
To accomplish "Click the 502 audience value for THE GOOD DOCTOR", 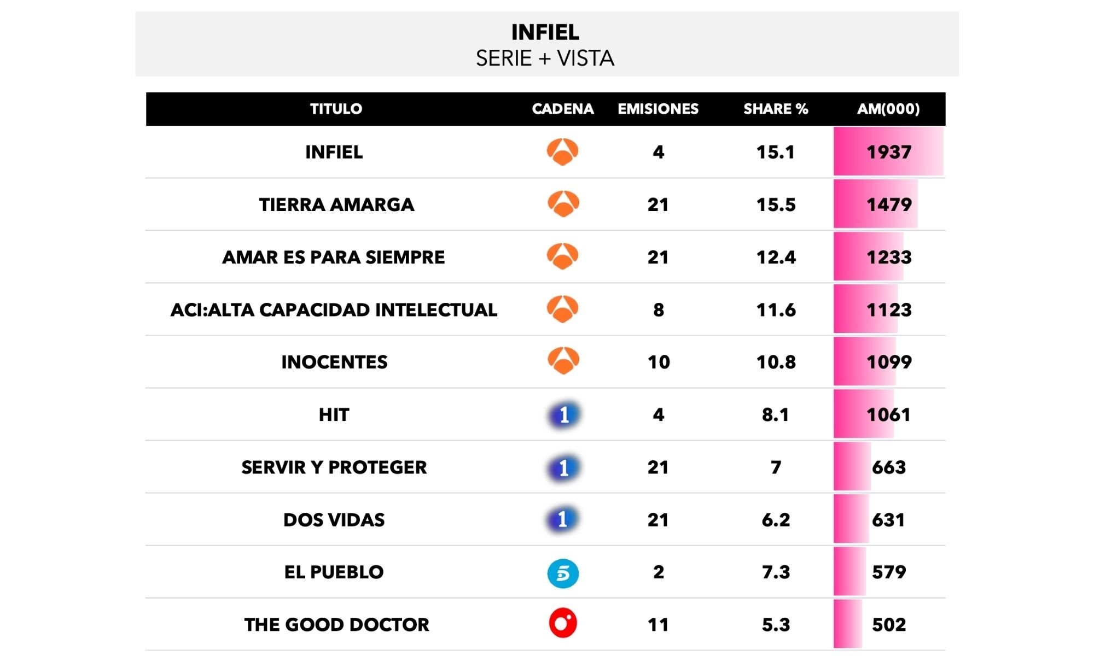I will (889, 624).
